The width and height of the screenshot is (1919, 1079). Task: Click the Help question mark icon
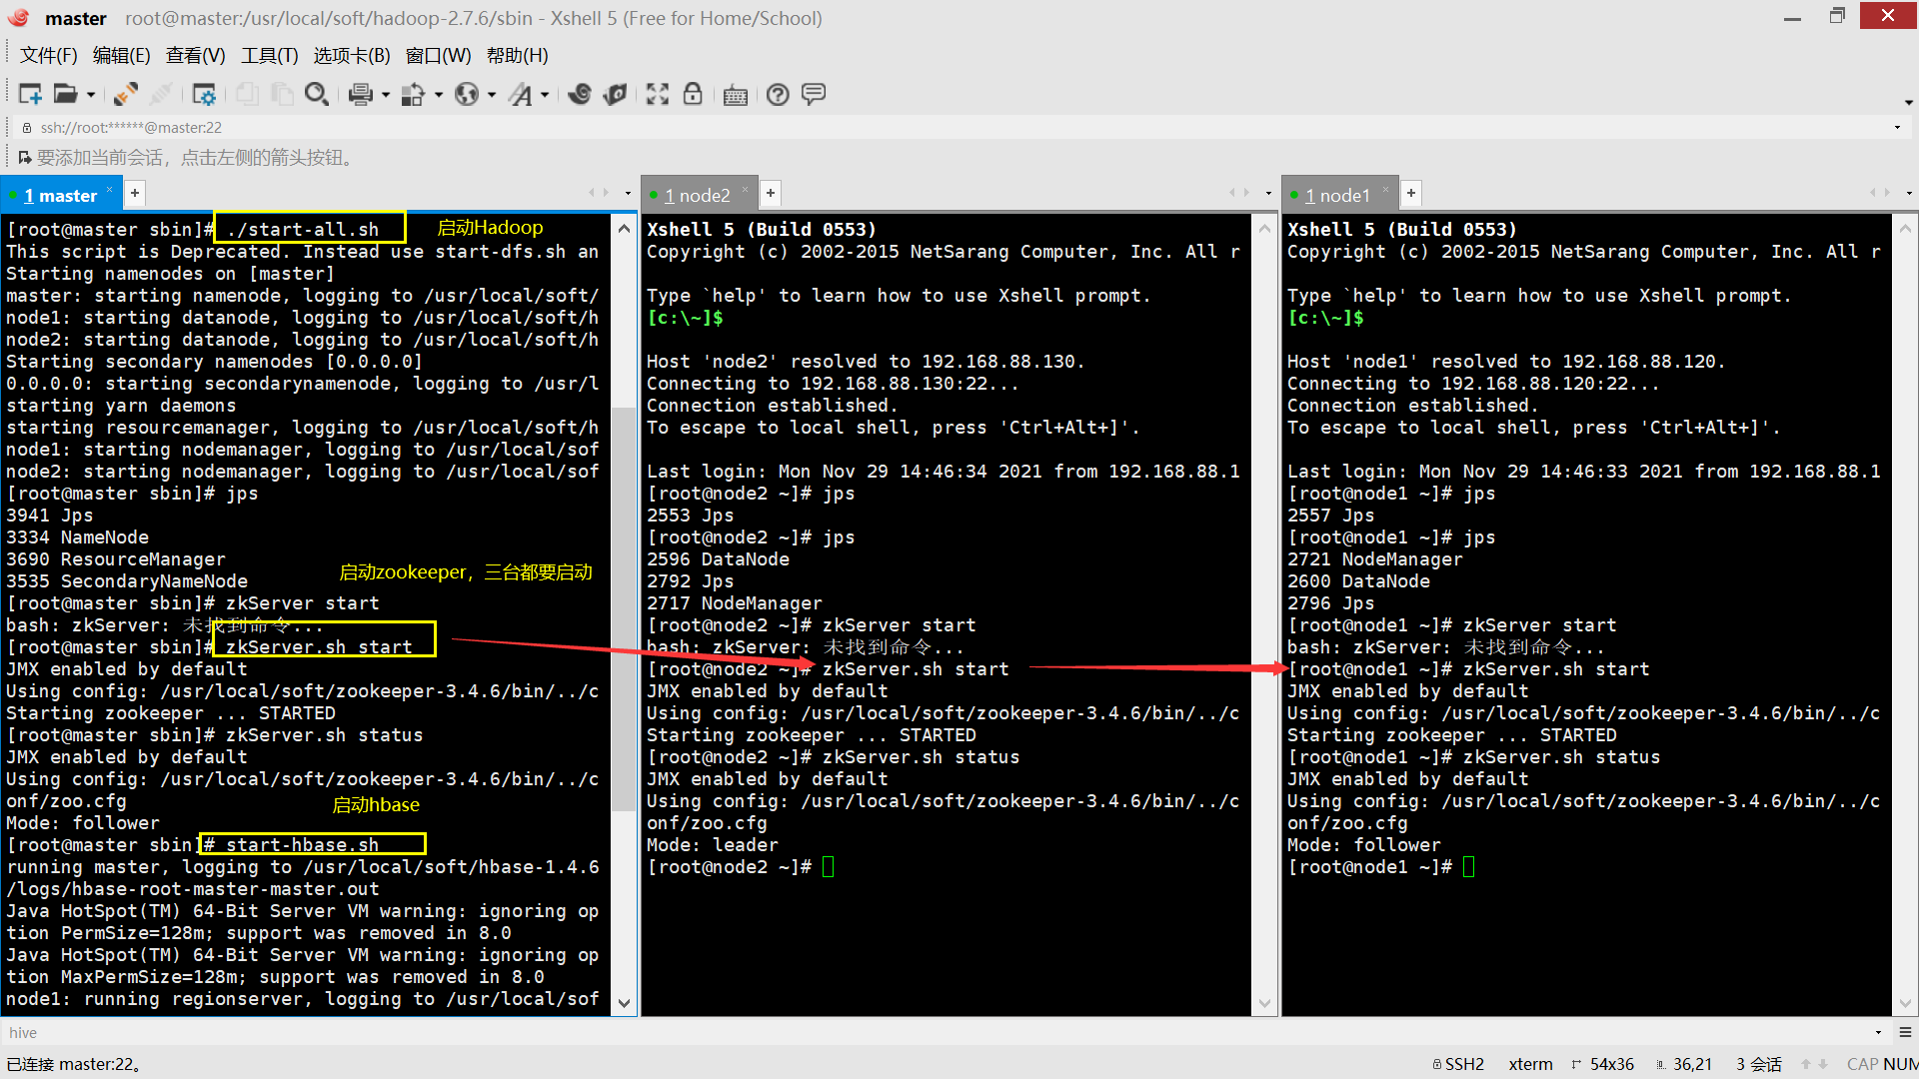[778, 94]
